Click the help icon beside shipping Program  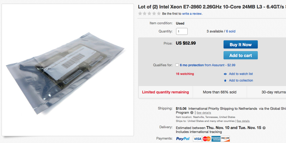[x=192, y=113]
